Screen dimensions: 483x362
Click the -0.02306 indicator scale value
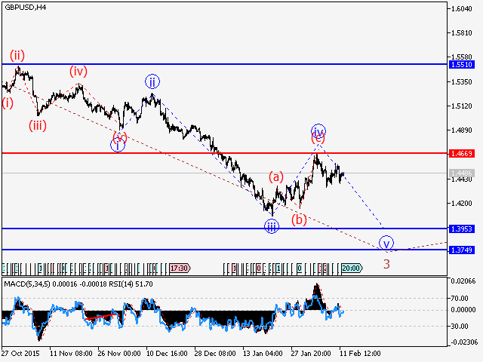point(464,342)
